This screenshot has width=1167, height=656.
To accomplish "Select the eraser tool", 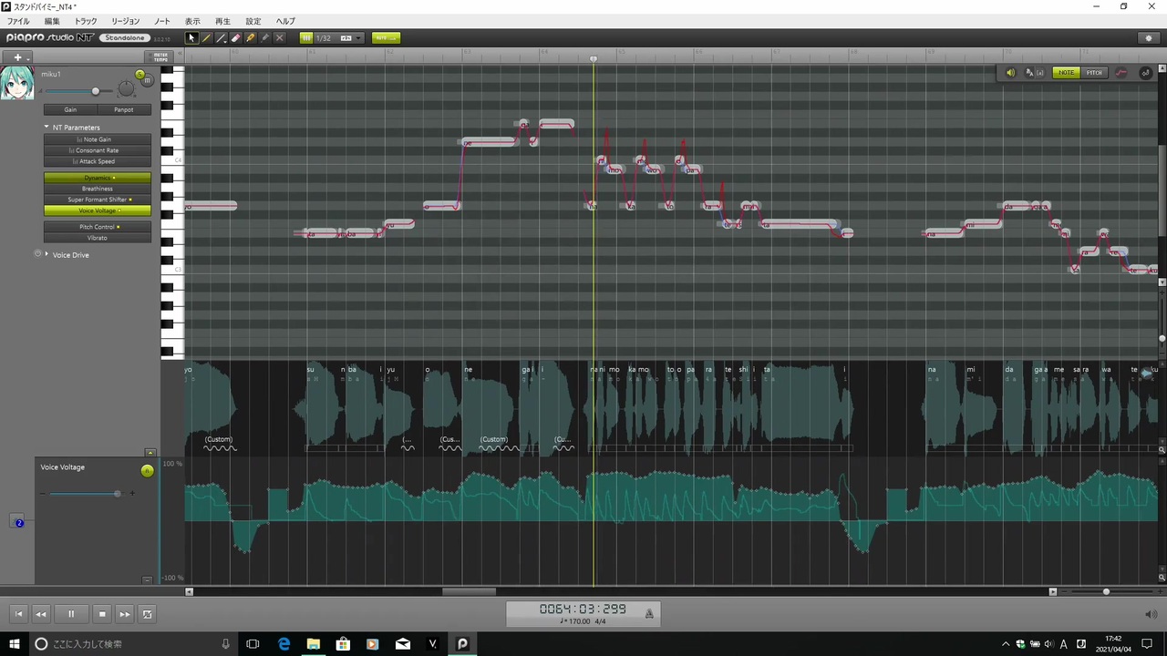I will (235, 38).
